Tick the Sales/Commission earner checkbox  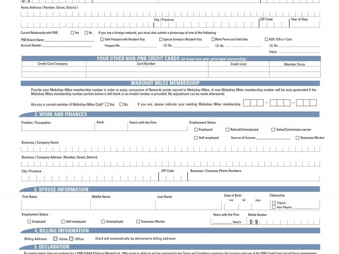pyautogui.click(x=273, y=130)
